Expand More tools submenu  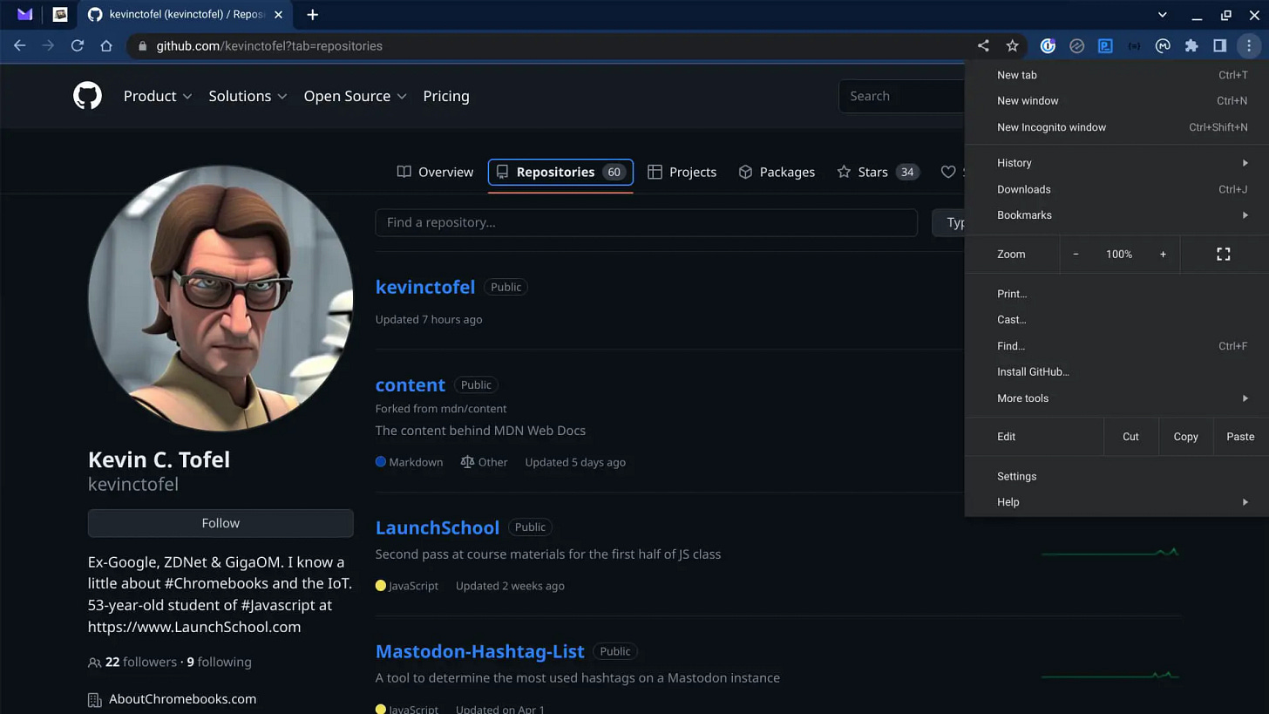1116,398
